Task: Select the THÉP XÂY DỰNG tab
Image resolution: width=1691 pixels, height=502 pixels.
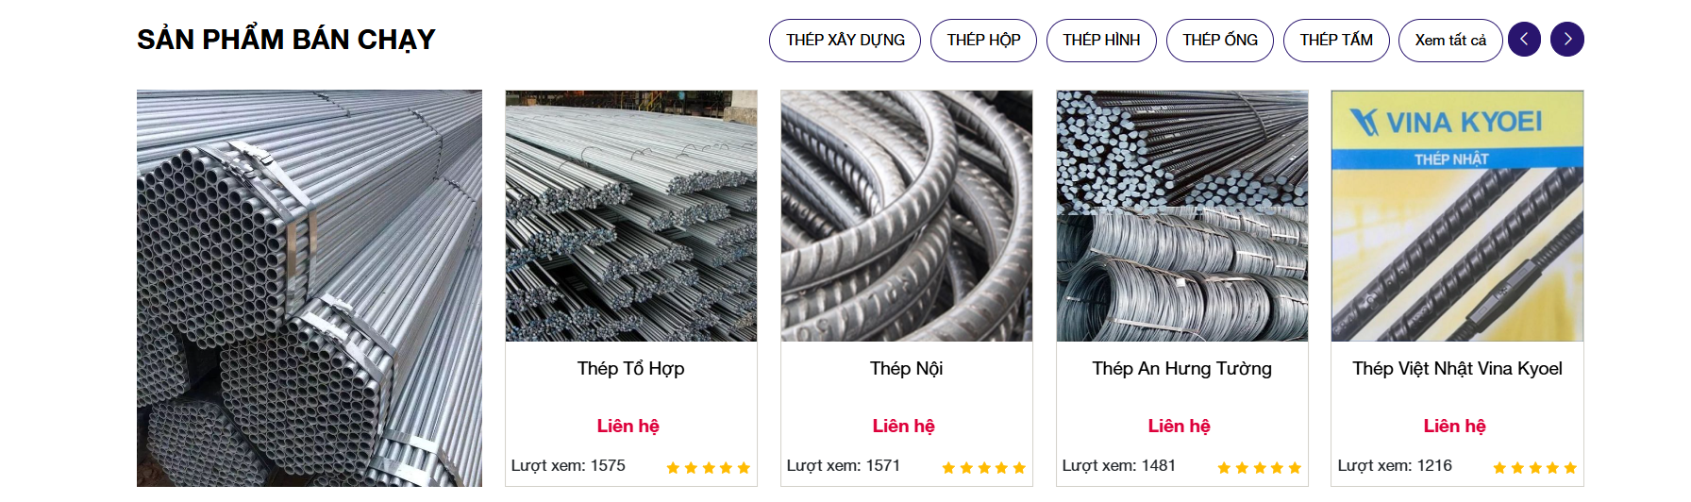Action: (x=845, y=41)
